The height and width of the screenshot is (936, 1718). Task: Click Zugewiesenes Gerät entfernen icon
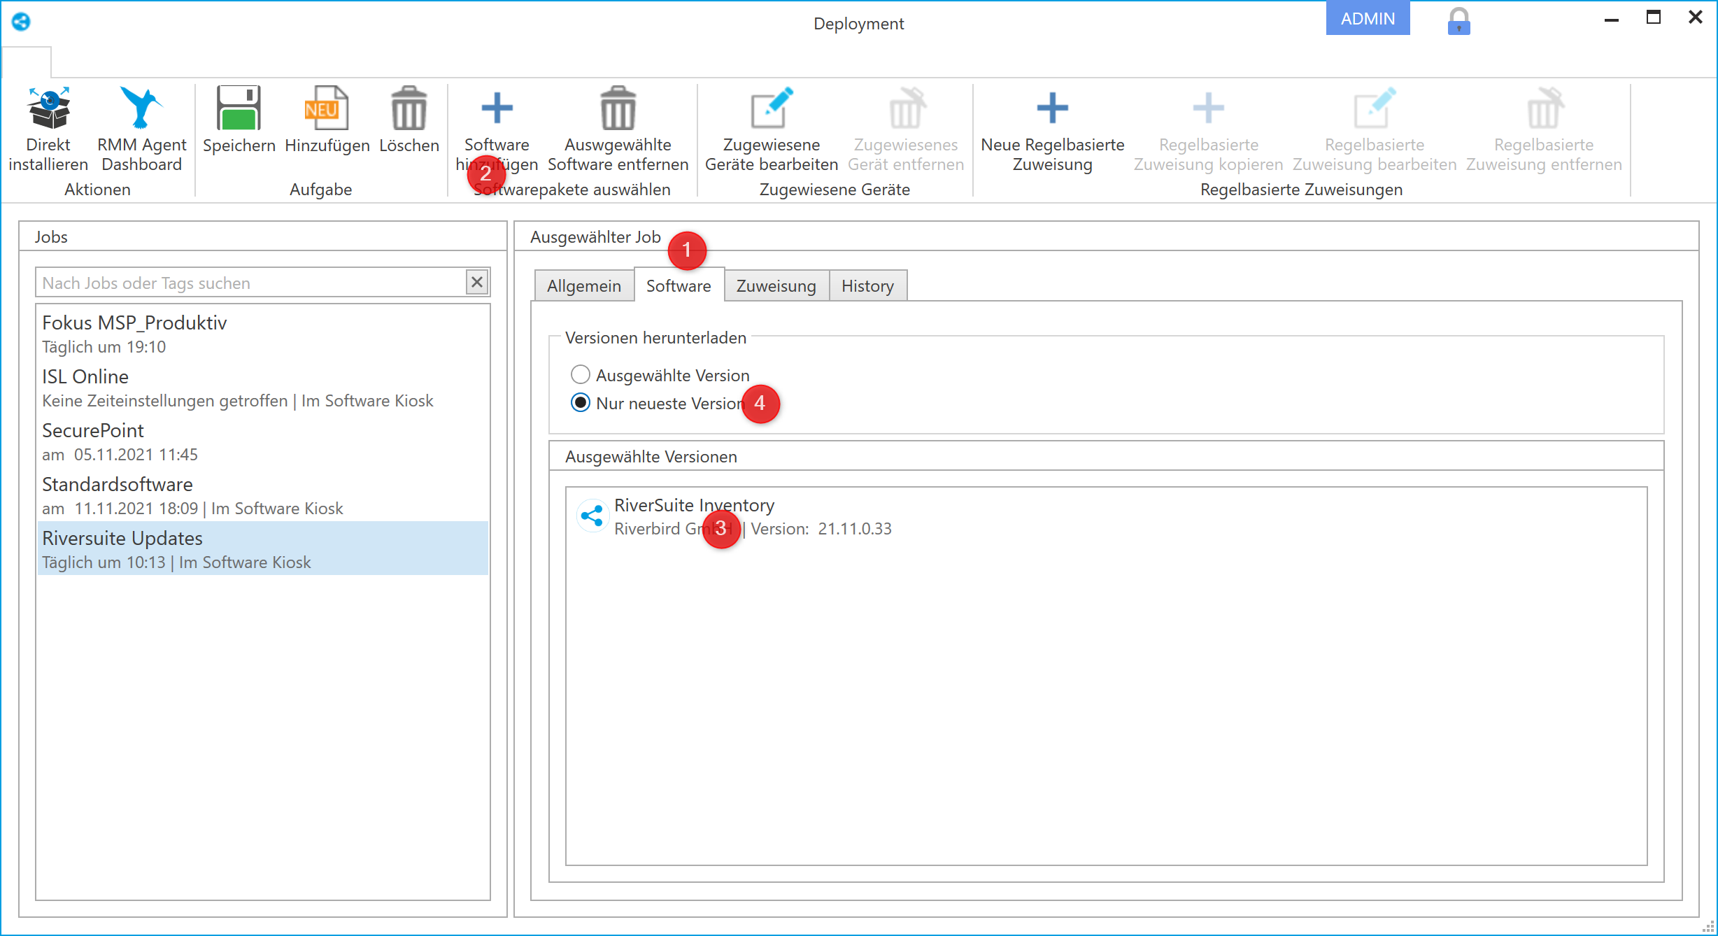point(907,108)
